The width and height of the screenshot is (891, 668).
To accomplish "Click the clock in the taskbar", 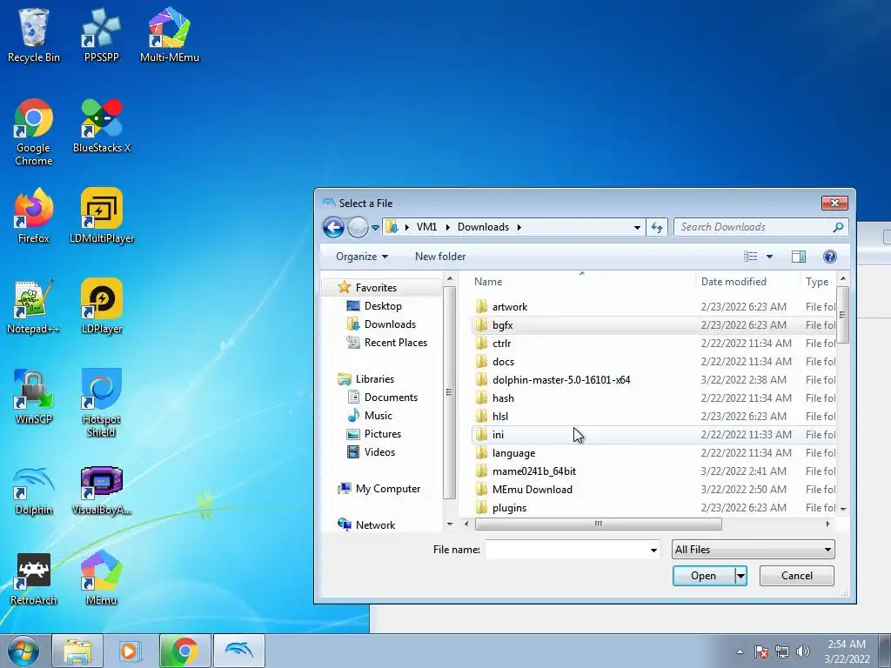I will (x=847, y=651).
